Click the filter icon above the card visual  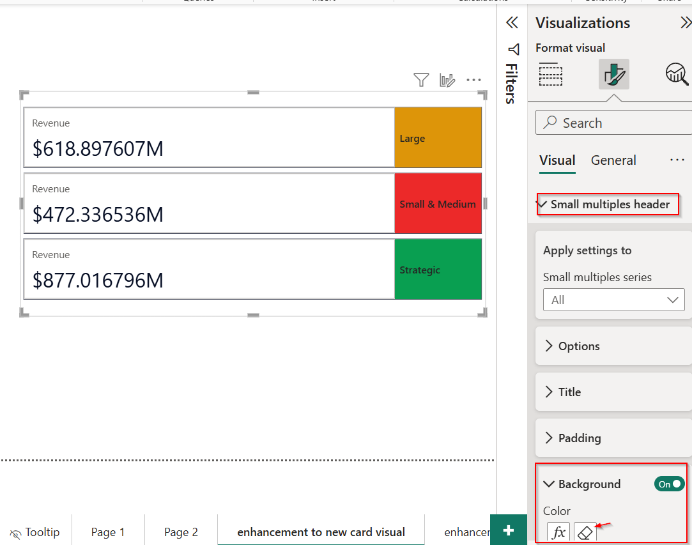[x=421, y=80]
